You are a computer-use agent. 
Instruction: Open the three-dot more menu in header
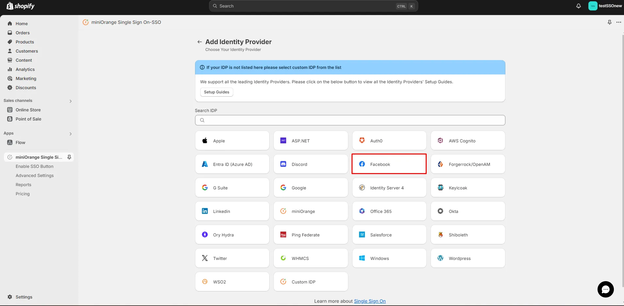pos(619,22)
